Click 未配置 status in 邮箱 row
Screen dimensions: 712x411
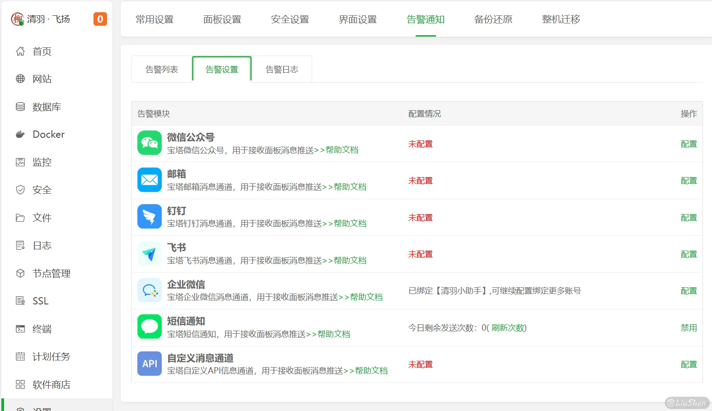click(x=421, y=181)
